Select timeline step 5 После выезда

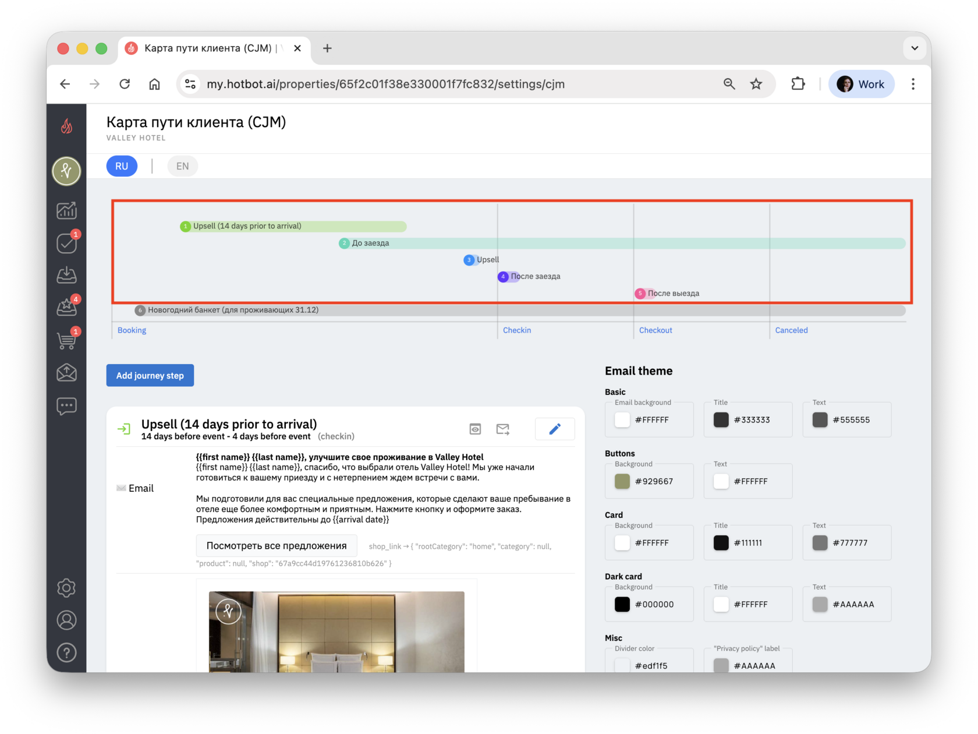tap(667, 294)
